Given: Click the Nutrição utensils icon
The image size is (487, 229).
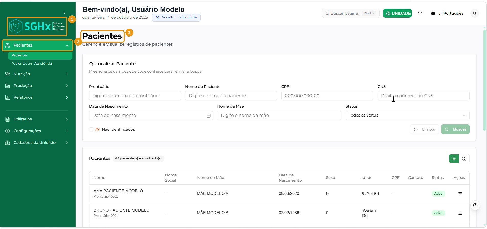Looking at the screenshot, I should [7, 74].
